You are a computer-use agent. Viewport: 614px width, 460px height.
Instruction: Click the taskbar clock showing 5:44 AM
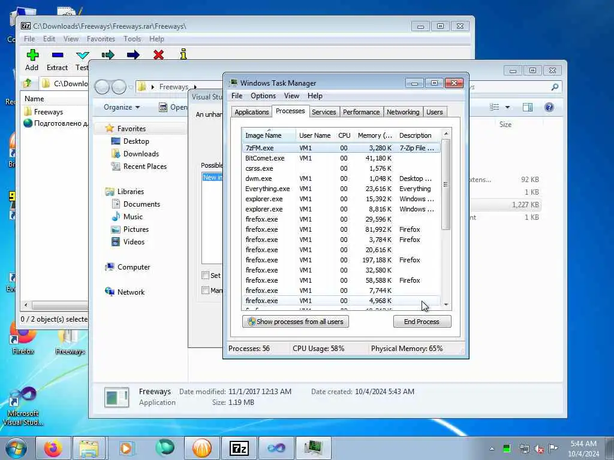pyautogui.click(x=583, y=449)
